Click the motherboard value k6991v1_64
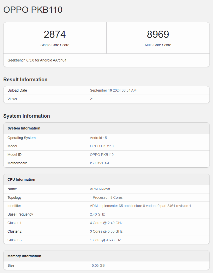 pos(99,163)
